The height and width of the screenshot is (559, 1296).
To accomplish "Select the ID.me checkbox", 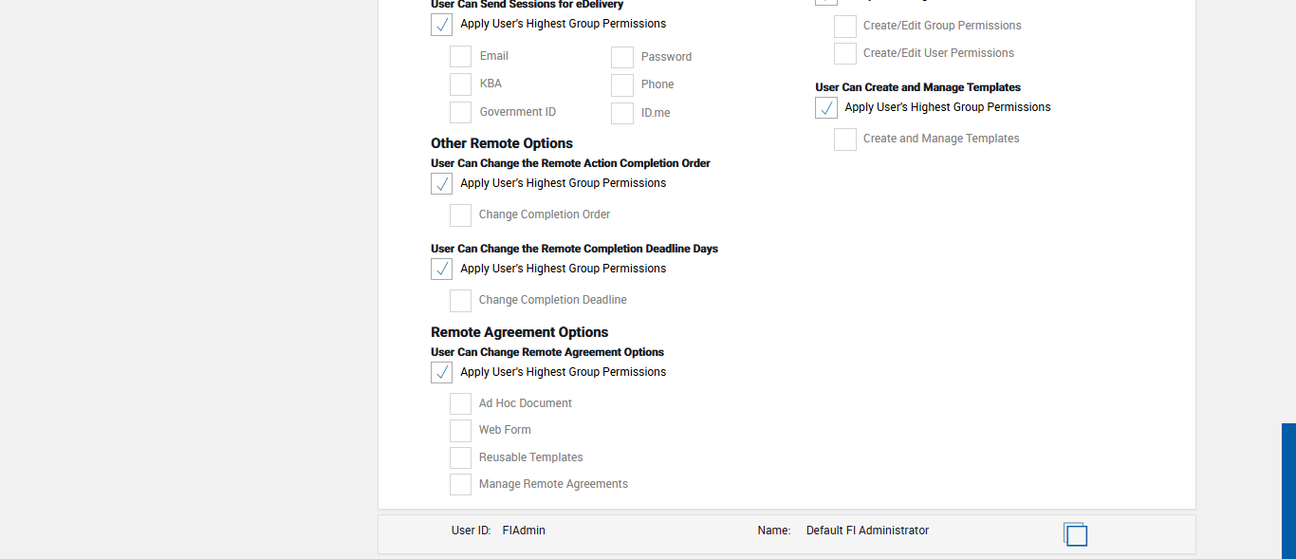I will pos(621,114).
